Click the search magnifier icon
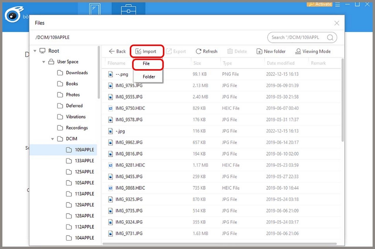 [x=330, y=37]
